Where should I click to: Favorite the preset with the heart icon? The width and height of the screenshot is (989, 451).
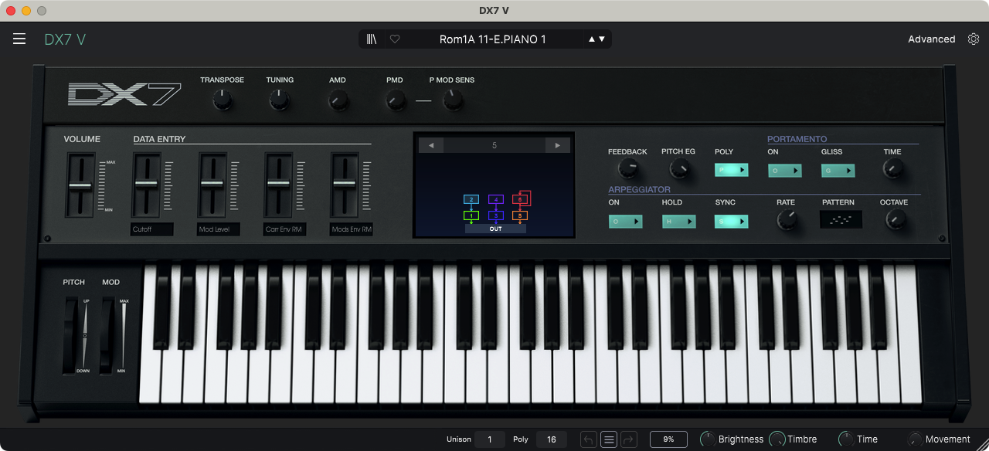point(395,39)
